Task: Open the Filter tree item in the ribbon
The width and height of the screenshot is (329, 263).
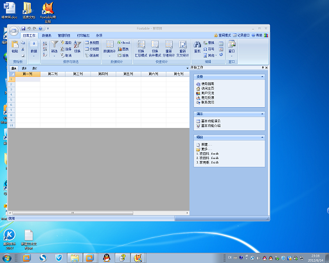Action: [92, 56]
